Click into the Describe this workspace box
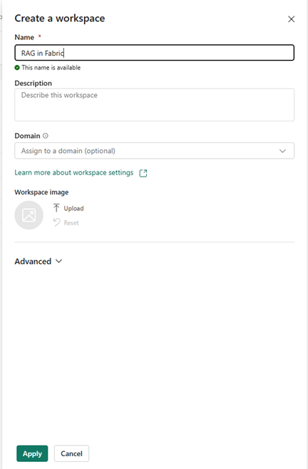 pos(155,104)
